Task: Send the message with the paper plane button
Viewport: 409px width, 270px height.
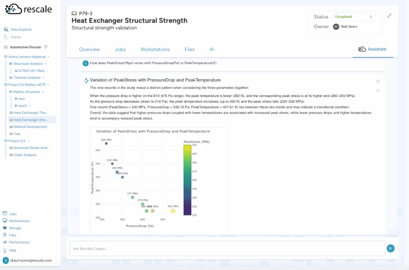Action: coord(391,248)
